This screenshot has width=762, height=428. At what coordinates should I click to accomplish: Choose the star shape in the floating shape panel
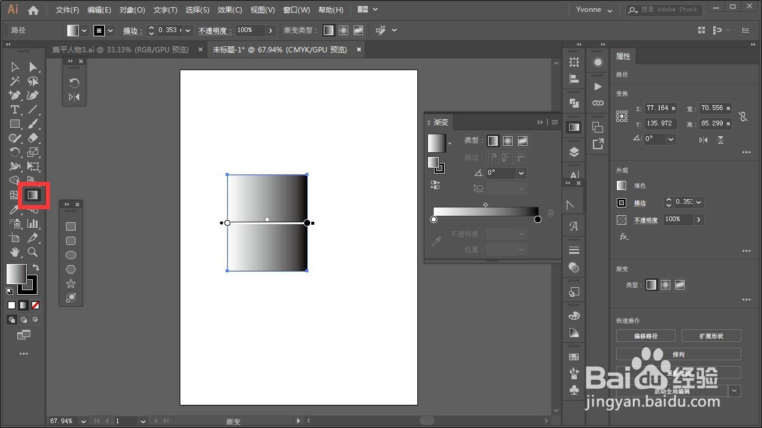coord(71,284)
